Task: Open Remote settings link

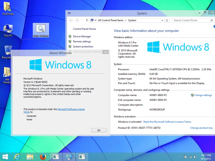Action: [82, 42]
